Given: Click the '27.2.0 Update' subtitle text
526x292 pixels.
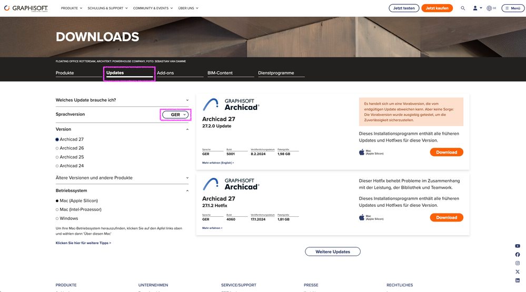Looking at the screenshot, I should pos(217,126).
